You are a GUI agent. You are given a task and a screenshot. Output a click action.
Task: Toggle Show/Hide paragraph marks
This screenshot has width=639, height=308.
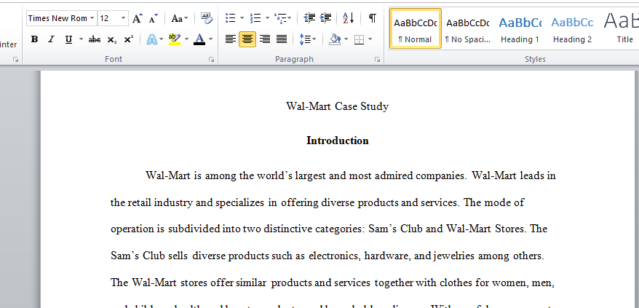372,18
